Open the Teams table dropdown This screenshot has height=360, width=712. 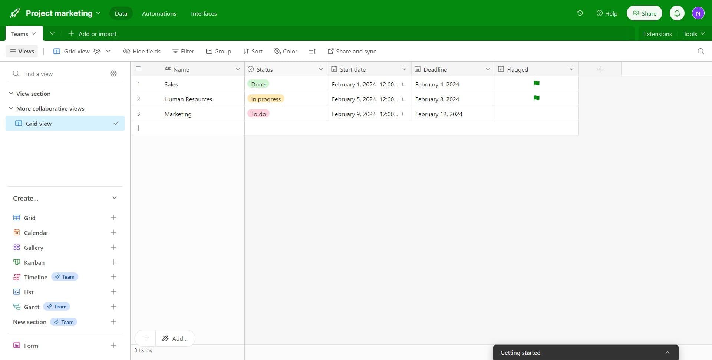coord(34,33)
